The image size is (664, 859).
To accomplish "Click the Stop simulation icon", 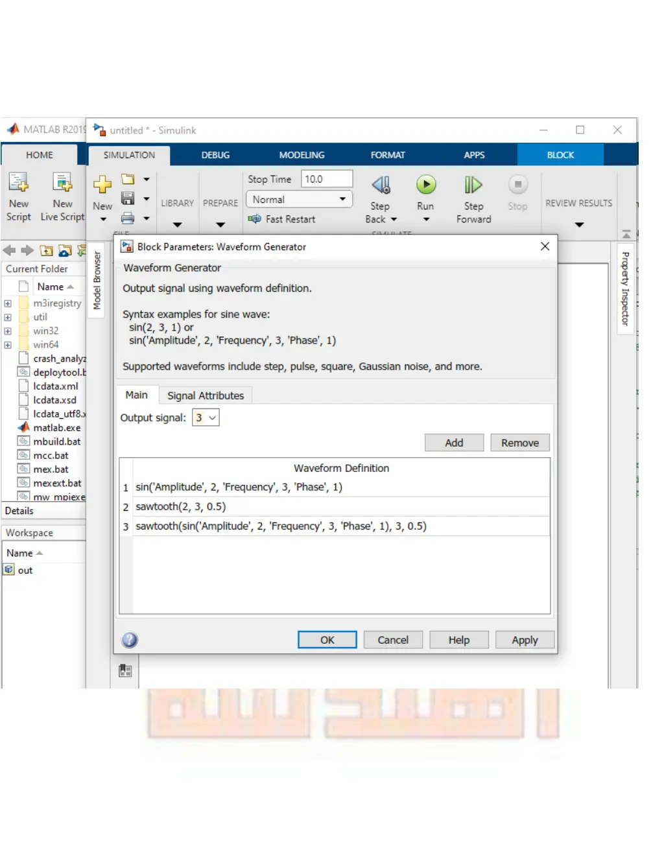I will 517,185.
